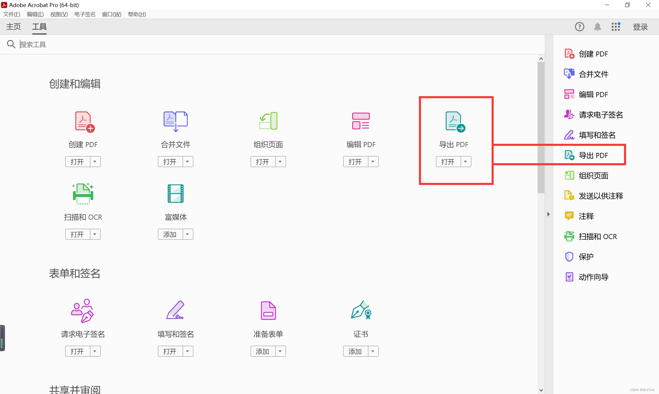Click the 注释 comment icon in the sidebar

click(x=570, y=216)
